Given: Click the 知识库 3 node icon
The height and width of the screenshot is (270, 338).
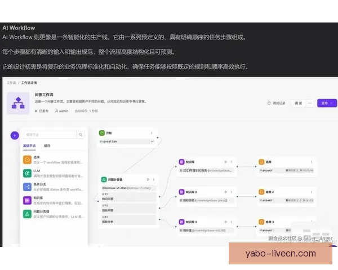Looking at the screenshot, I should coord(182,222).
